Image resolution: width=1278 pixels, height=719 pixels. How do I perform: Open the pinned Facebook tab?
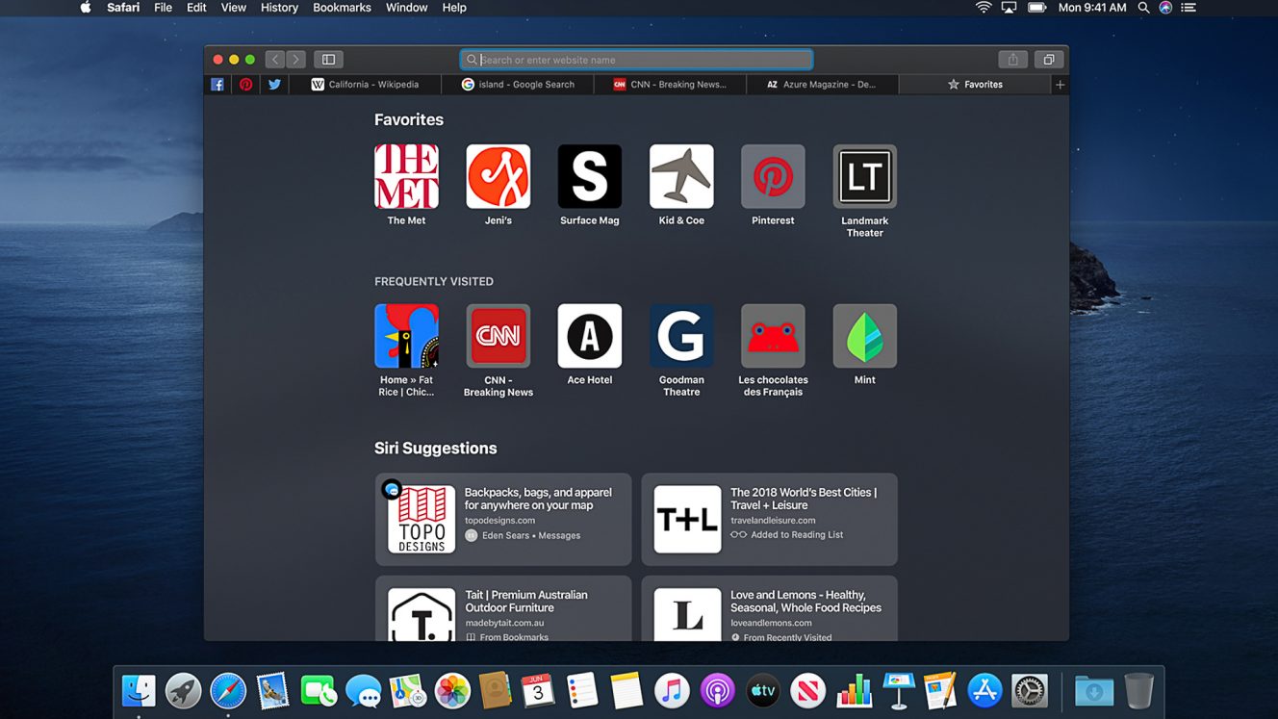[x=217, y=85]
